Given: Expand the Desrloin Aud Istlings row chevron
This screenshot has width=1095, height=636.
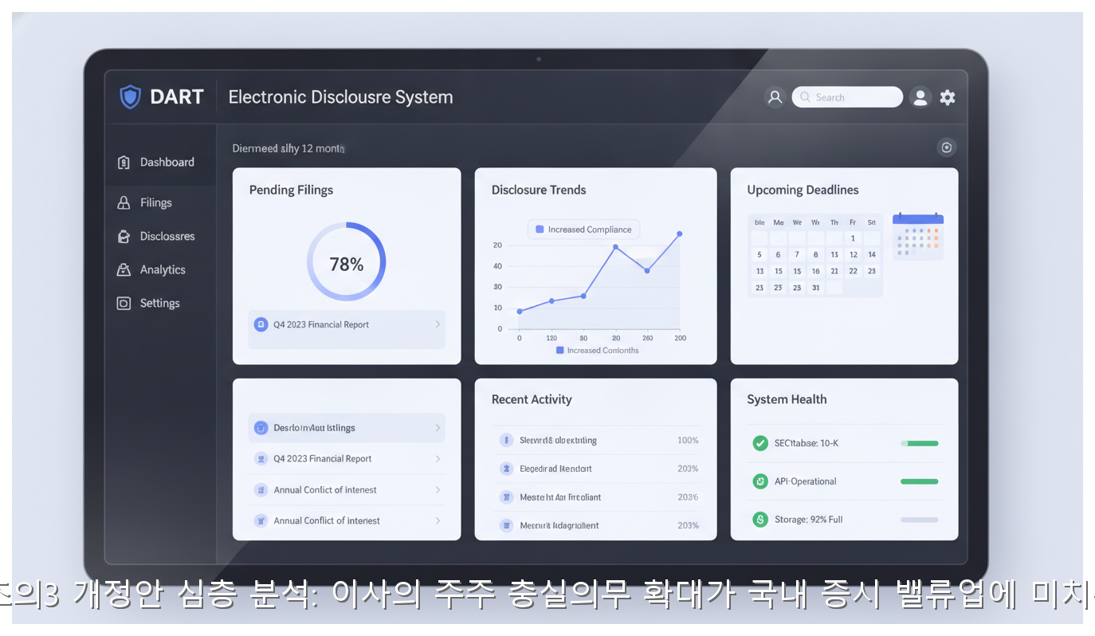Looking at the screenshot, I should pos(438,428).
